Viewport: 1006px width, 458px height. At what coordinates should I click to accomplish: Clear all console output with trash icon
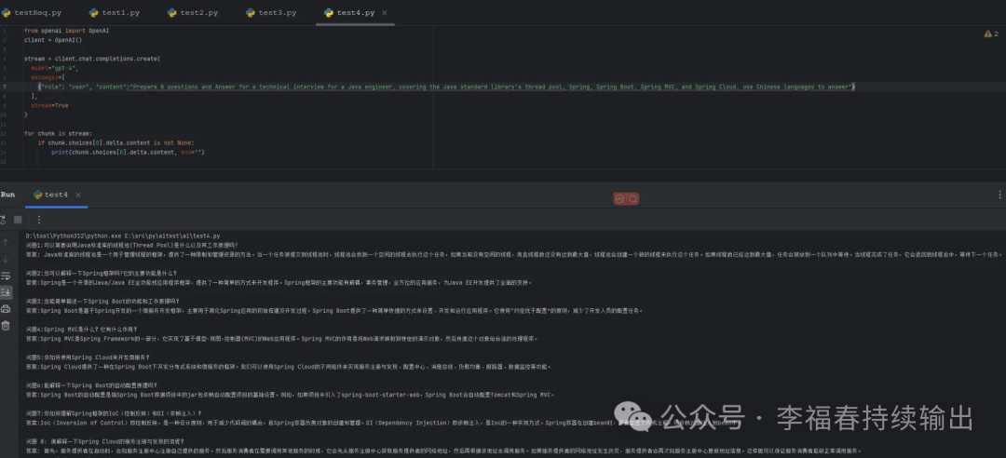pyautogui.click(x=6, y=326)
